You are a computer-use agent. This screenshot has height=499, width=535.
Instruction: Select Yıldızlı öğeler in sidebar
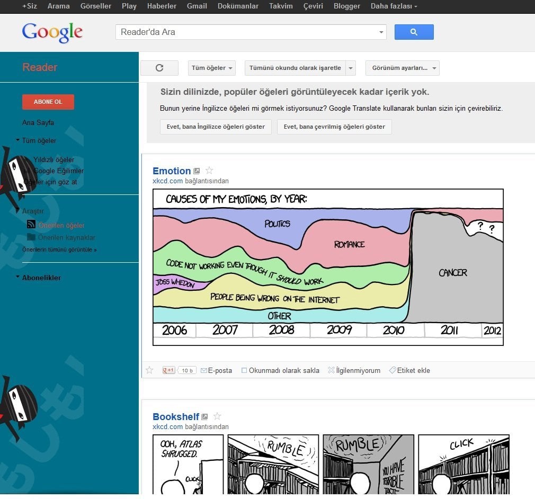click(53, 160)
